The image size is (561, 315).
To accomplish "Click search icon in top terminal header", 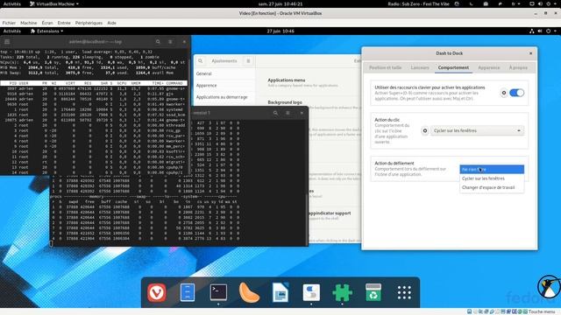I will tap(158, 42).
